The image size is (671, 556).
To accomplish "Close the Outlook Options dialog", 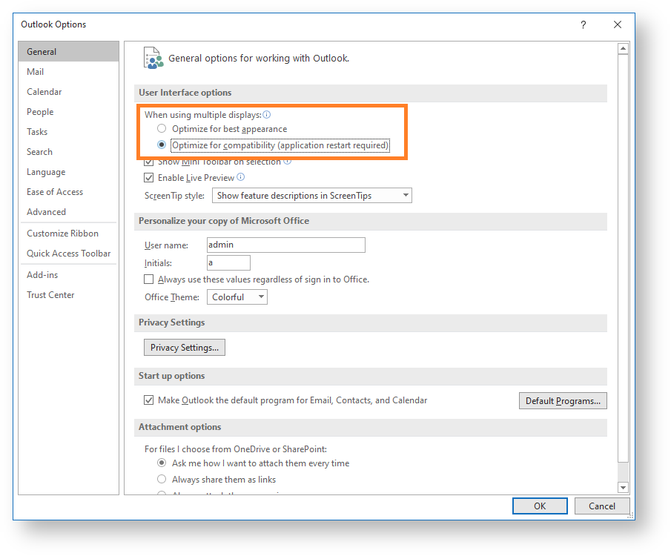I will pos(617,24).
